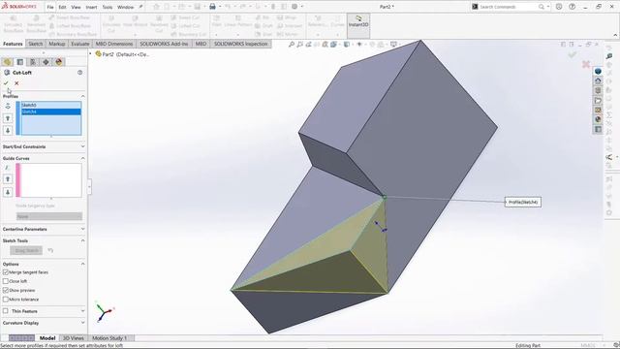The image size is (620, 349).
Task: Click the undo sketch drag icon
Action: coord(50,250)
